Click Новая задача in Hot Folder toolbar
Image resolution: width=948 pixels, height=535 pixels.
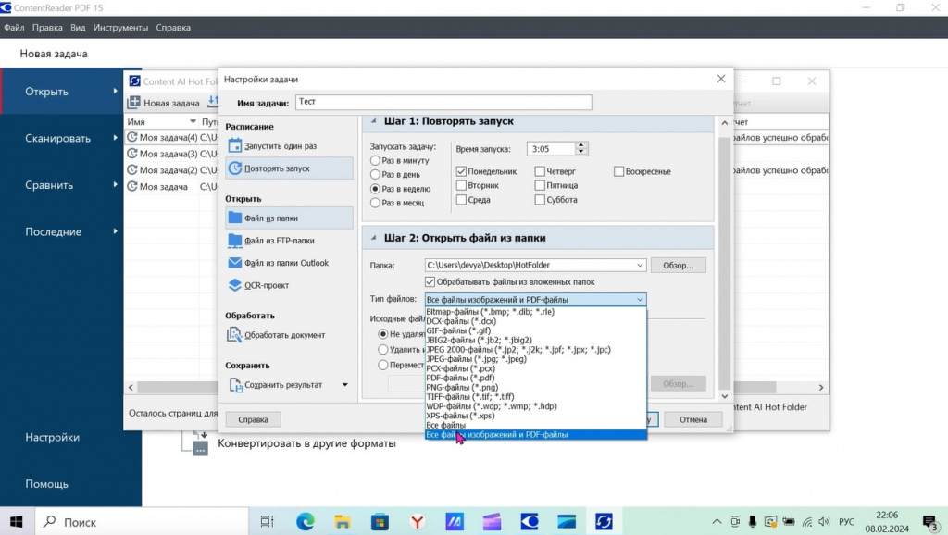[164, 103]
